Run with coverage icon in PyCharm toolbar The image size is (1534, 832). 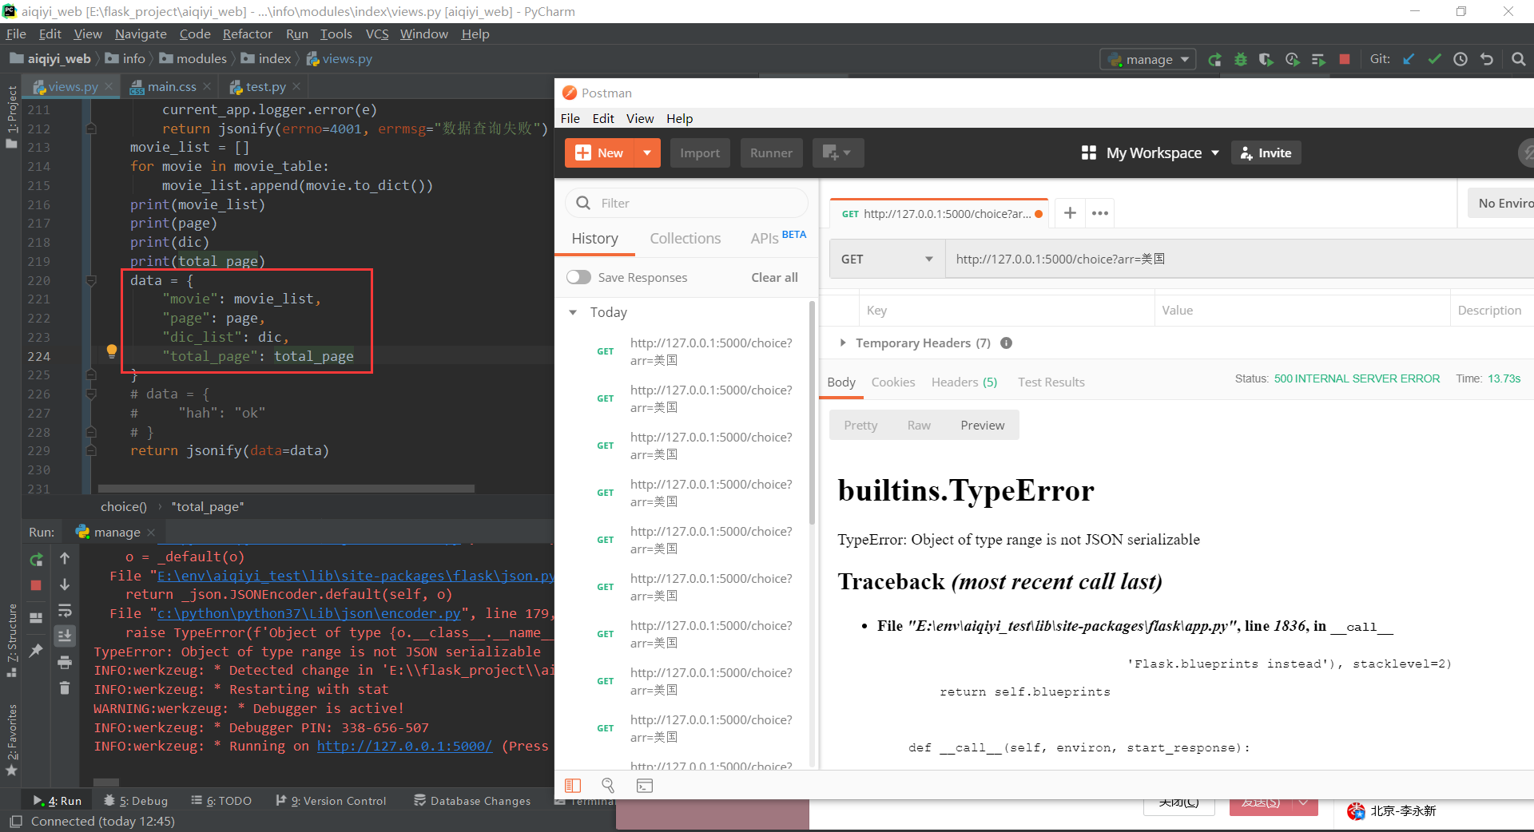pos(1266,59)
